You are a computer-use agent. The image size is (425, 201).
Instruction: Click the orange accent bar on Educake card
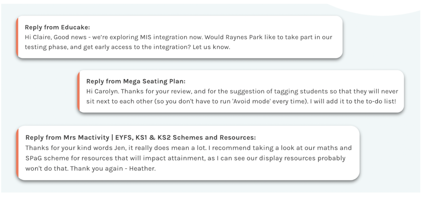click(17, 37)
